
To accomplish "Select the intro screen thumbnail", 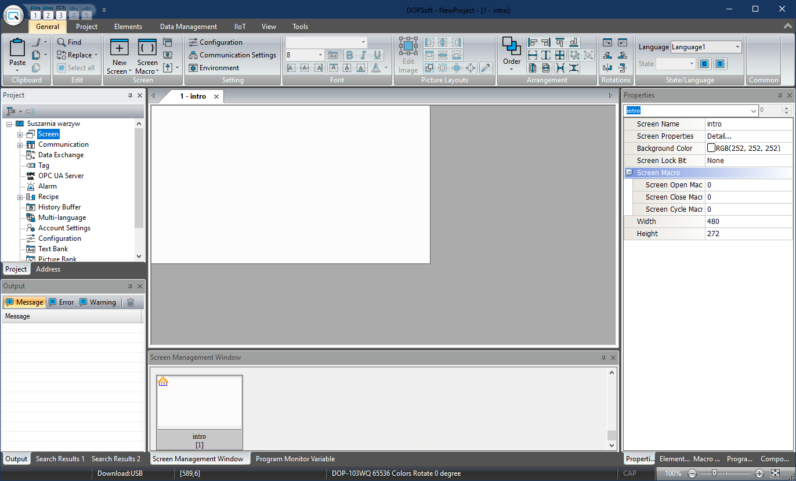I will coord(199,406).
